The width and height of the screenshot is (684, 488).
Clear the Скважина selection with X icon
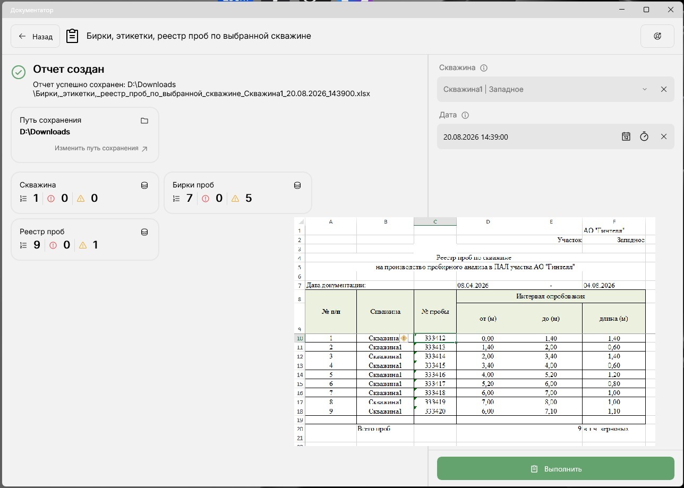coord(664,89)
